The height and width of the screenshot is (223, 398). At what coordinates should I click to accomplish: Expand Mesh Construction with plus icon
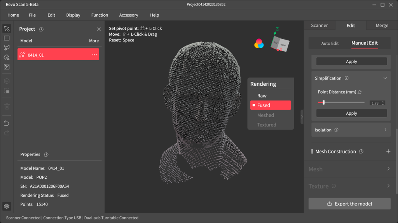tap(388, 152)
